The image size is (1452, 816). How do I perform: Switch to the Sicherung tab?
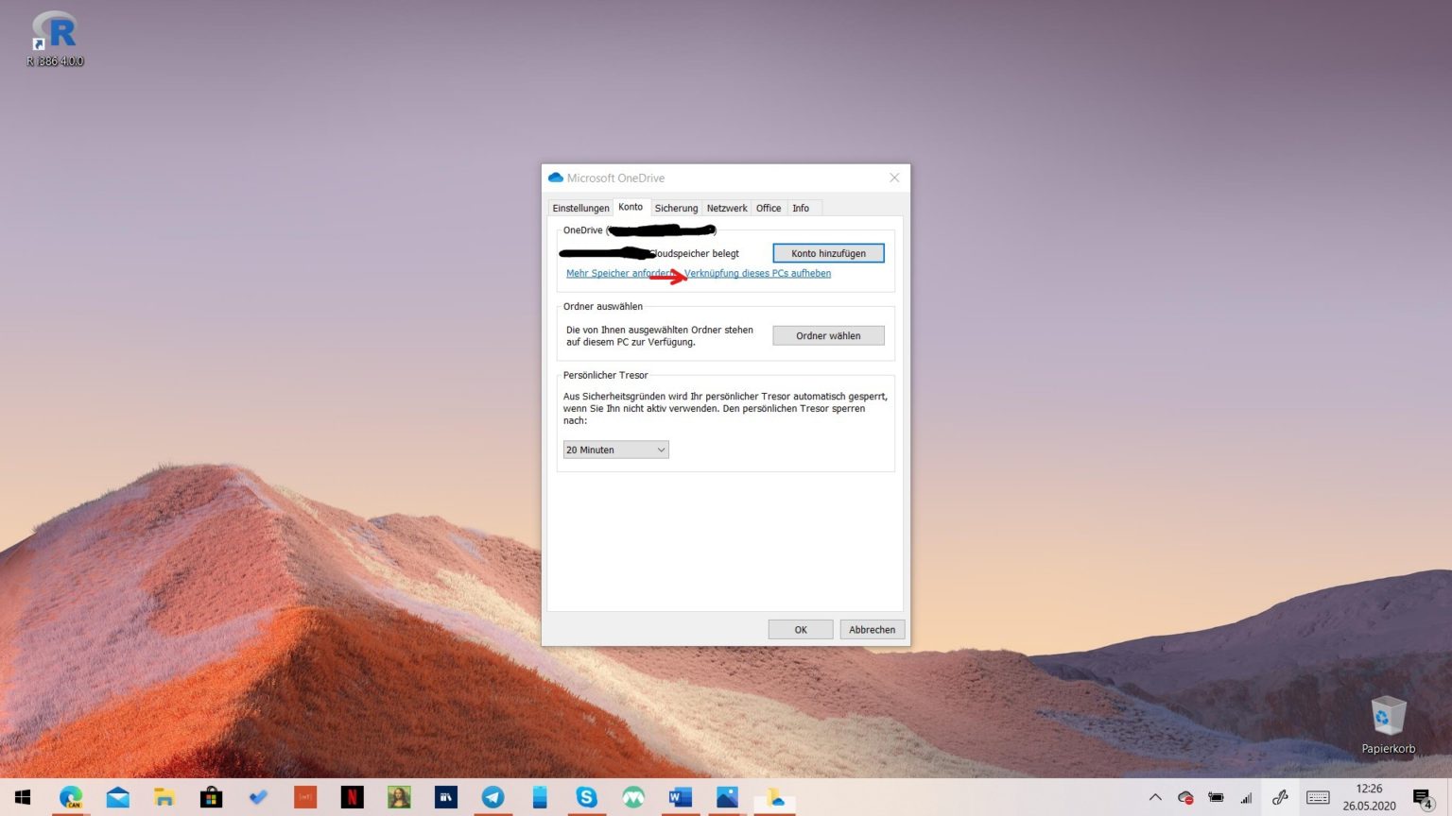click(675, 208)
